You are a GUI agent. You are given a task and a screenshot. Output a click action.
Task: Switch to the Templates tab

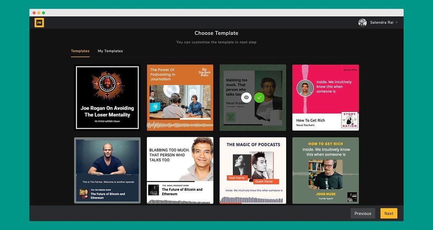80,51
